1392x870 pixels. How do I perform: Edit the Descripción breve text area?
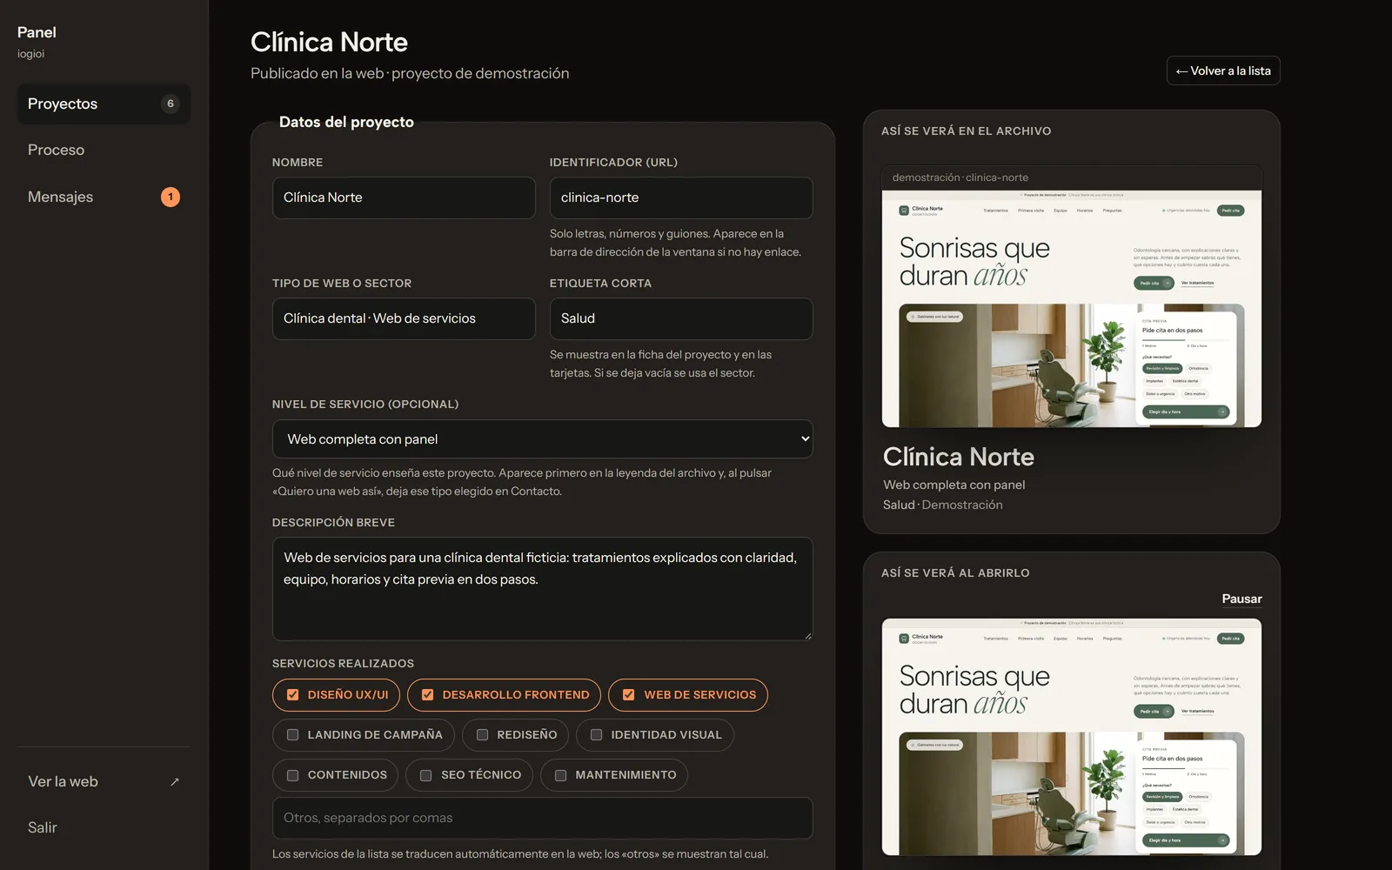click(543, 589)
